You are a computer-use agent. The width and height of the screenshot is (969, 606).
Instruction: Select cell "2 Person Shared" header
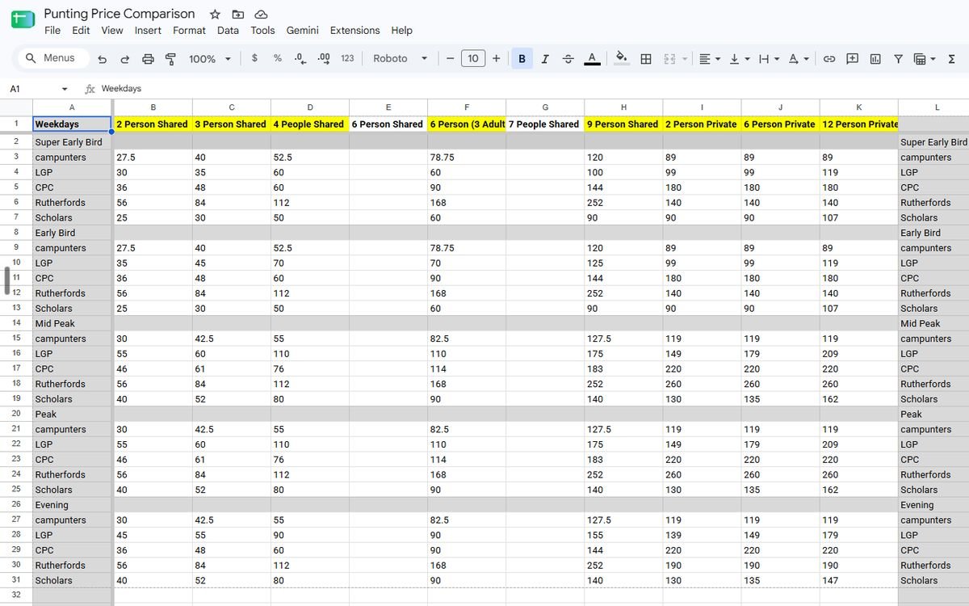(153, 124)
